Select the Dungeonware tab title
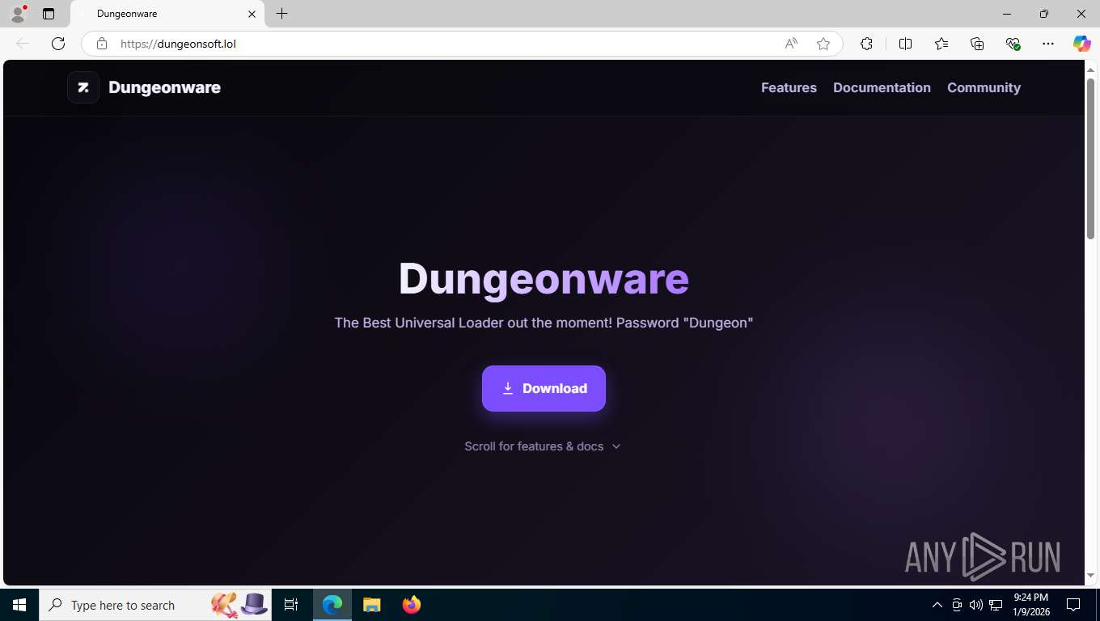 127,14
